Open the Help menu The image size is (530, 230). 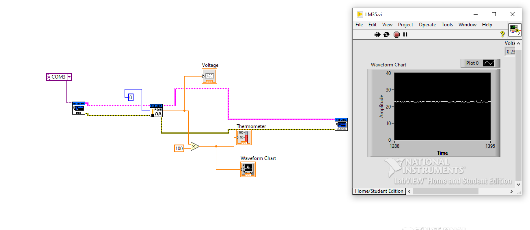[487, 25]
